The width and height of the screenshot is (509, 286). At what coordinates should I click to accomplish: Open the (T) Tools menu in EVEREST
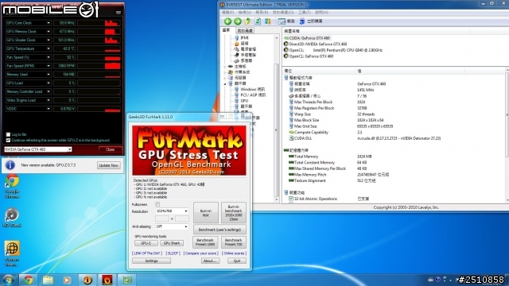[x=304, y=13]
